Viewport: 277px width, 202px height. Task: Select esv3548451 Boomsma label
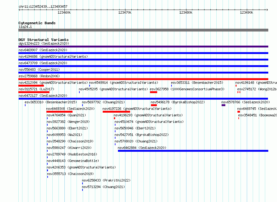[258, 115]
